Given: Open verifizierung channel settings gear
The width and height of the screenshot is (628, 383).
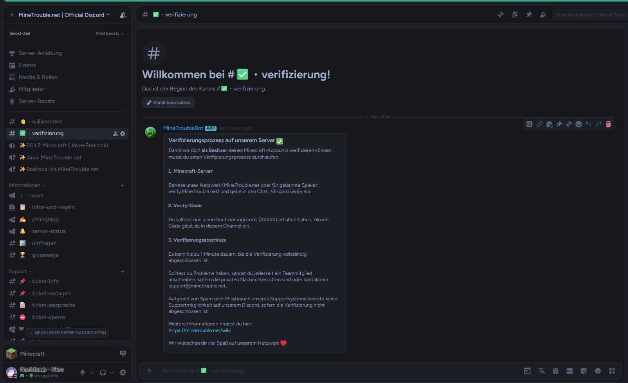Looking at the screenshot, I should [x=123, y=134].
